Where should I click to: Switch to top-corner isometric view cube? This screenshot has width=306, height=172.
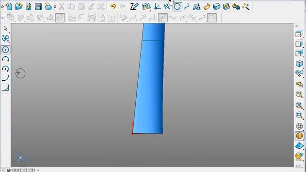point(299,34)
